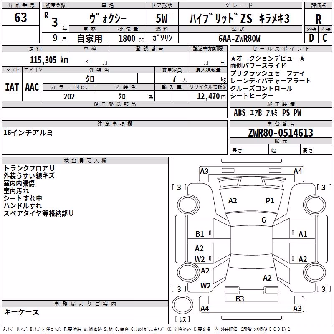Click damage mark P1 on hood
The height and width of the screenshot is (334, 334).
270,200
